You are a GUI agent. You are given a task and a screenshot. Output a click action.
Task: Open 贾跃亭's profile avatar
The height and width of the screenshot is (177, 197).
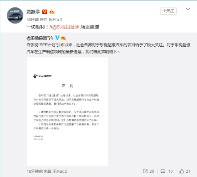(x=15, y=15)
